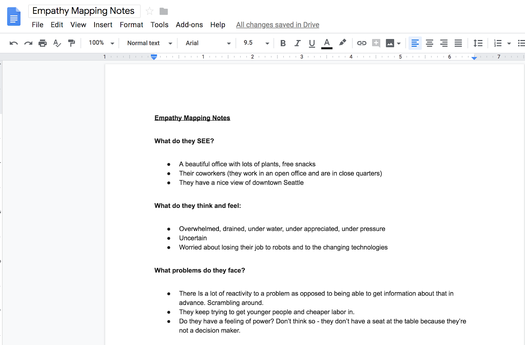
Task: Toggle italic formatting
Action: pos(297,43)
